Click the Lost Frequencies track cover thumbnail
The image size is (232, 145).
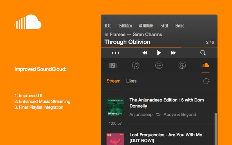(115, 139)
